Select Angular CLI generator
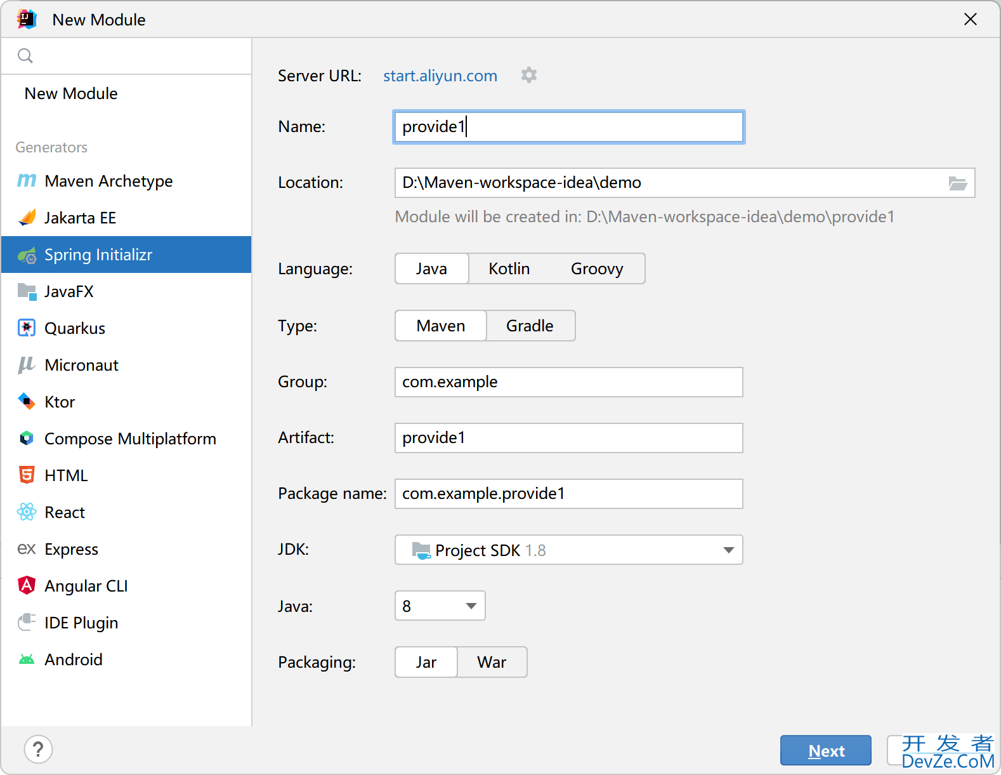 pos(126,586)
